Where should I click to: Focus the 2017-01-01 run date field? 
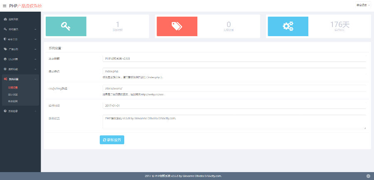coord(234,106)
